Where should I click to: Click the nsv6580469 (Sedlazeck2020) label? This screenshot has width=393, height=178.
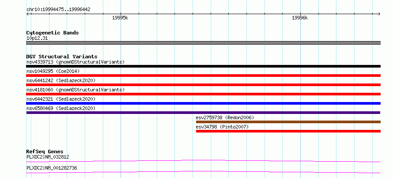(x=61, y=108)
